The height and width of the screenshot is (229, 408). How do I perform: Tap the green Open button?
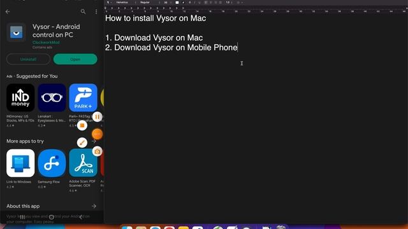(75, 59)
